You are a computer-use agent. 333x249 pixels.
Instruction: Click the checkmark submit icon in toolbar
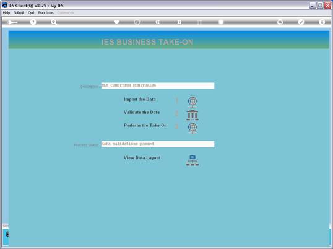click(301, 22)
